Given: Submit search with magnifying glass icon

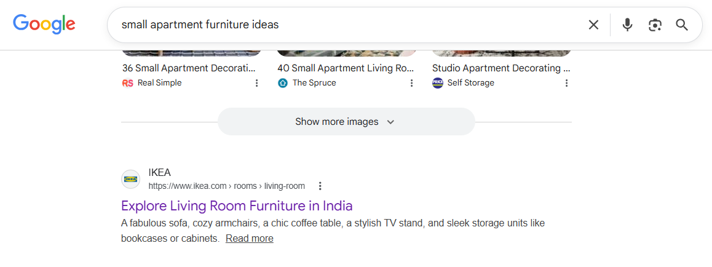Looking at the screenshot, I should [x=682, y=25].
